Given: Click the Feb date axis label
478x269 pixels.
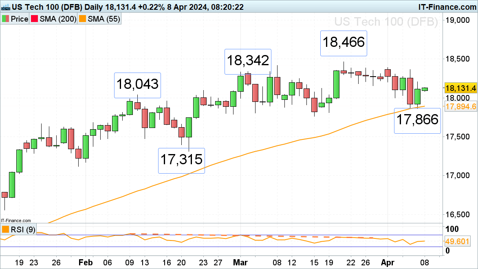Looking at the screenshot, I should pos(85,262).
